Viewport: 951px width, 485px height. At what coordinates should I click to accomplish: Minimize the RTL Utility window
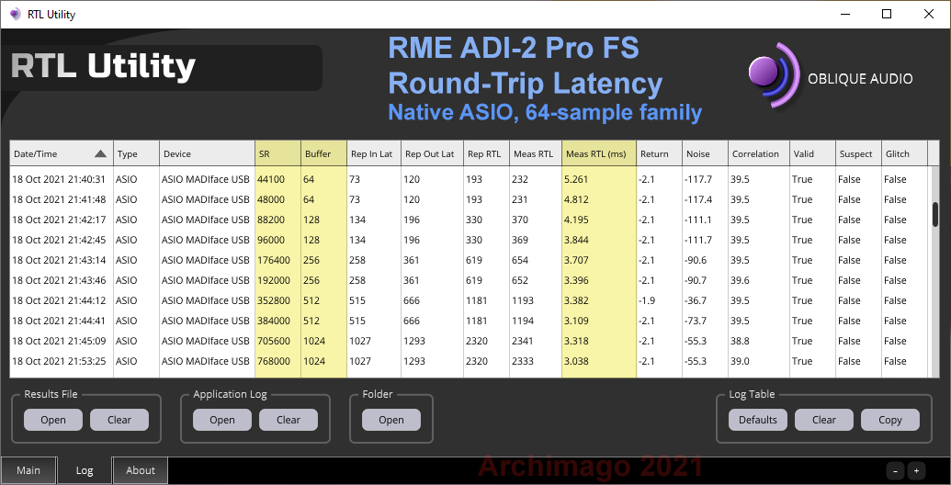tap(844, 14)
